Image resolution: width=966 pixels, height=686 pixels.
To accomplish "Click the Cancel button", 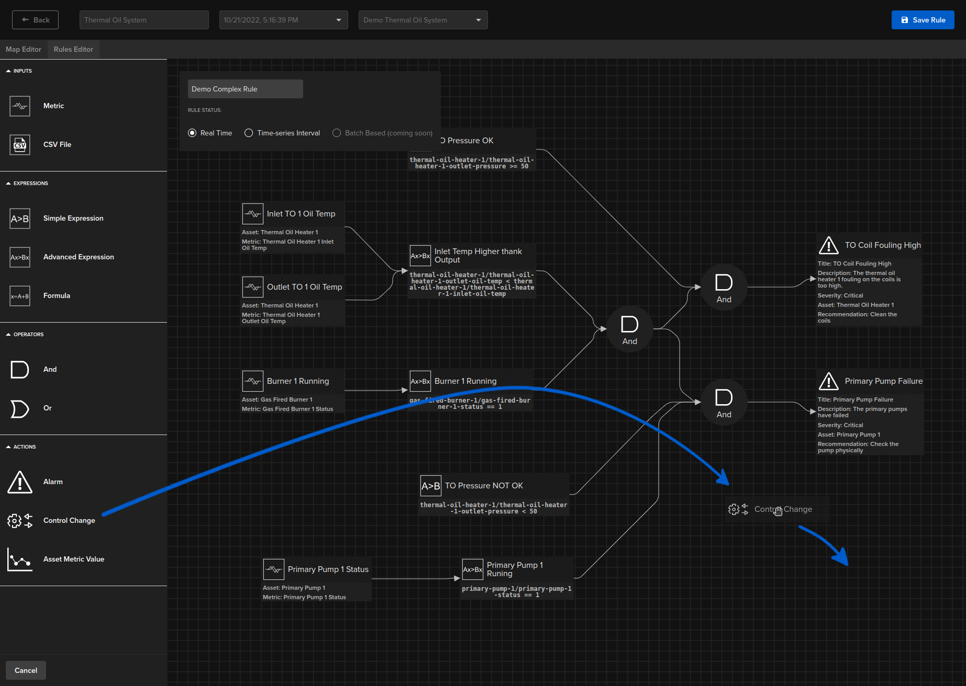I will coord(26,670).
